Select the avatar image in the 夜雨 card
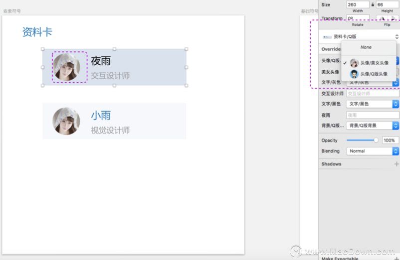Image resolution: width=400 pixels, height=260 pixels. [x=66, y=67]
